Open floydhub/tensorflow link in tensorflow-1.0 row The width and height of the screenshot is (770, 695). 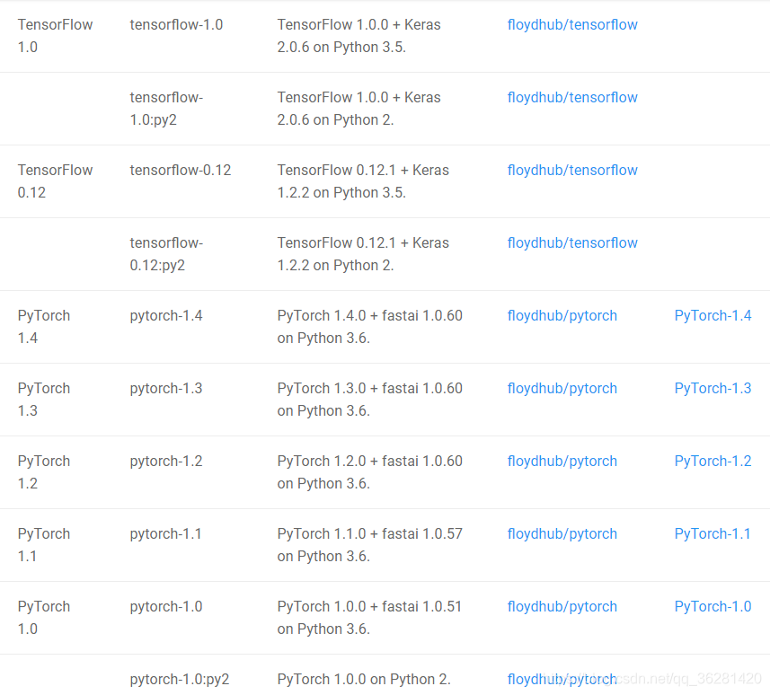coord(572,24)
